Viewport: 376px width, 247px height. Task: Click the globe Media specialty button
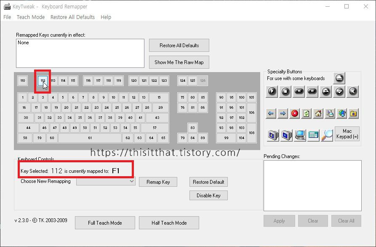coord(342,113)
